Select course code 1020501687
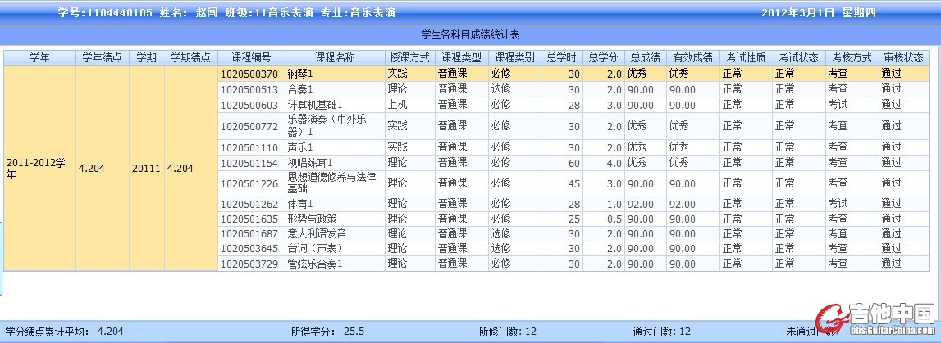Screen dimensions: 941x343 pyautogui.click(x=249, y=233)
